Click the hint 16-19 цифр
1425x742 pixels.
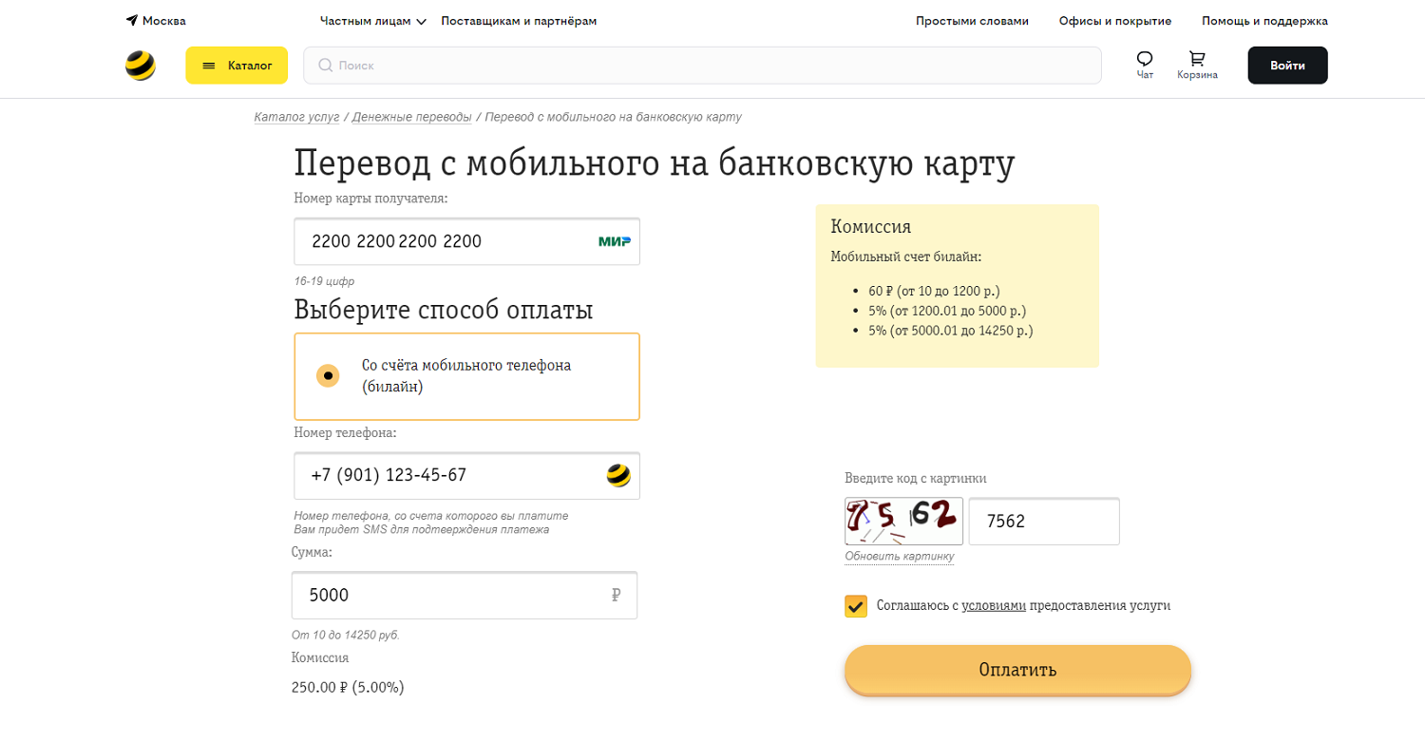[x=324, y=282]
